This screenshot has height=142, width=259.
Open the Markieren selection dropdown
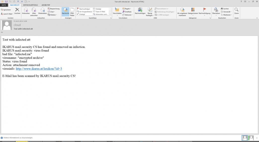pyautogui.click(x=226, y=15)
